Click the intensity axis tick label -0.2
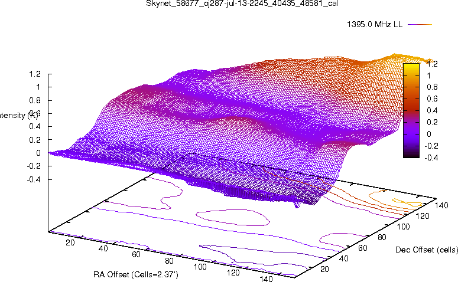 tap(34, 166)
